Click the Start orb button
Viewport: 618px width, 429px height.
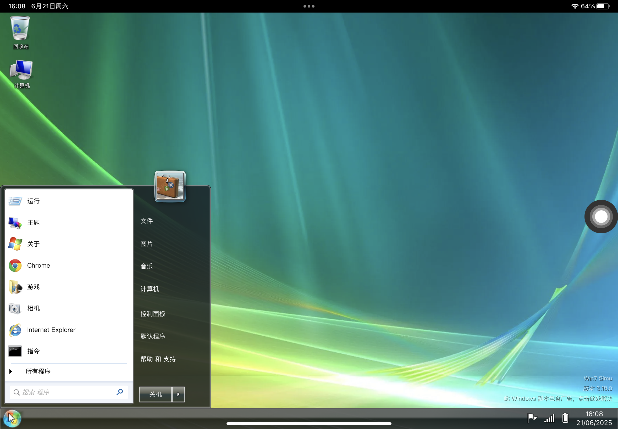pos(12,418)
